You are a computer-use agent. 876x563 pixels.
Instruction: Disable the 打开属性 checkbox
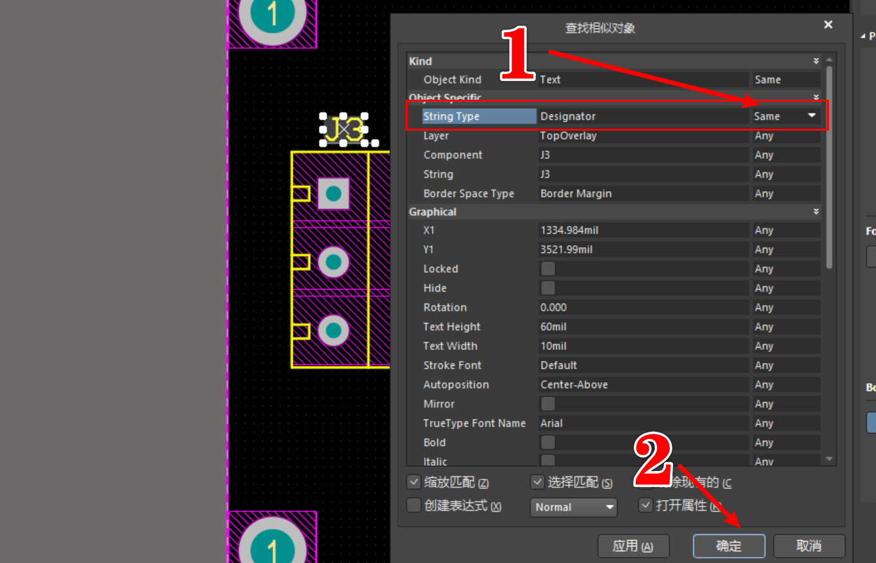(645, 506)
